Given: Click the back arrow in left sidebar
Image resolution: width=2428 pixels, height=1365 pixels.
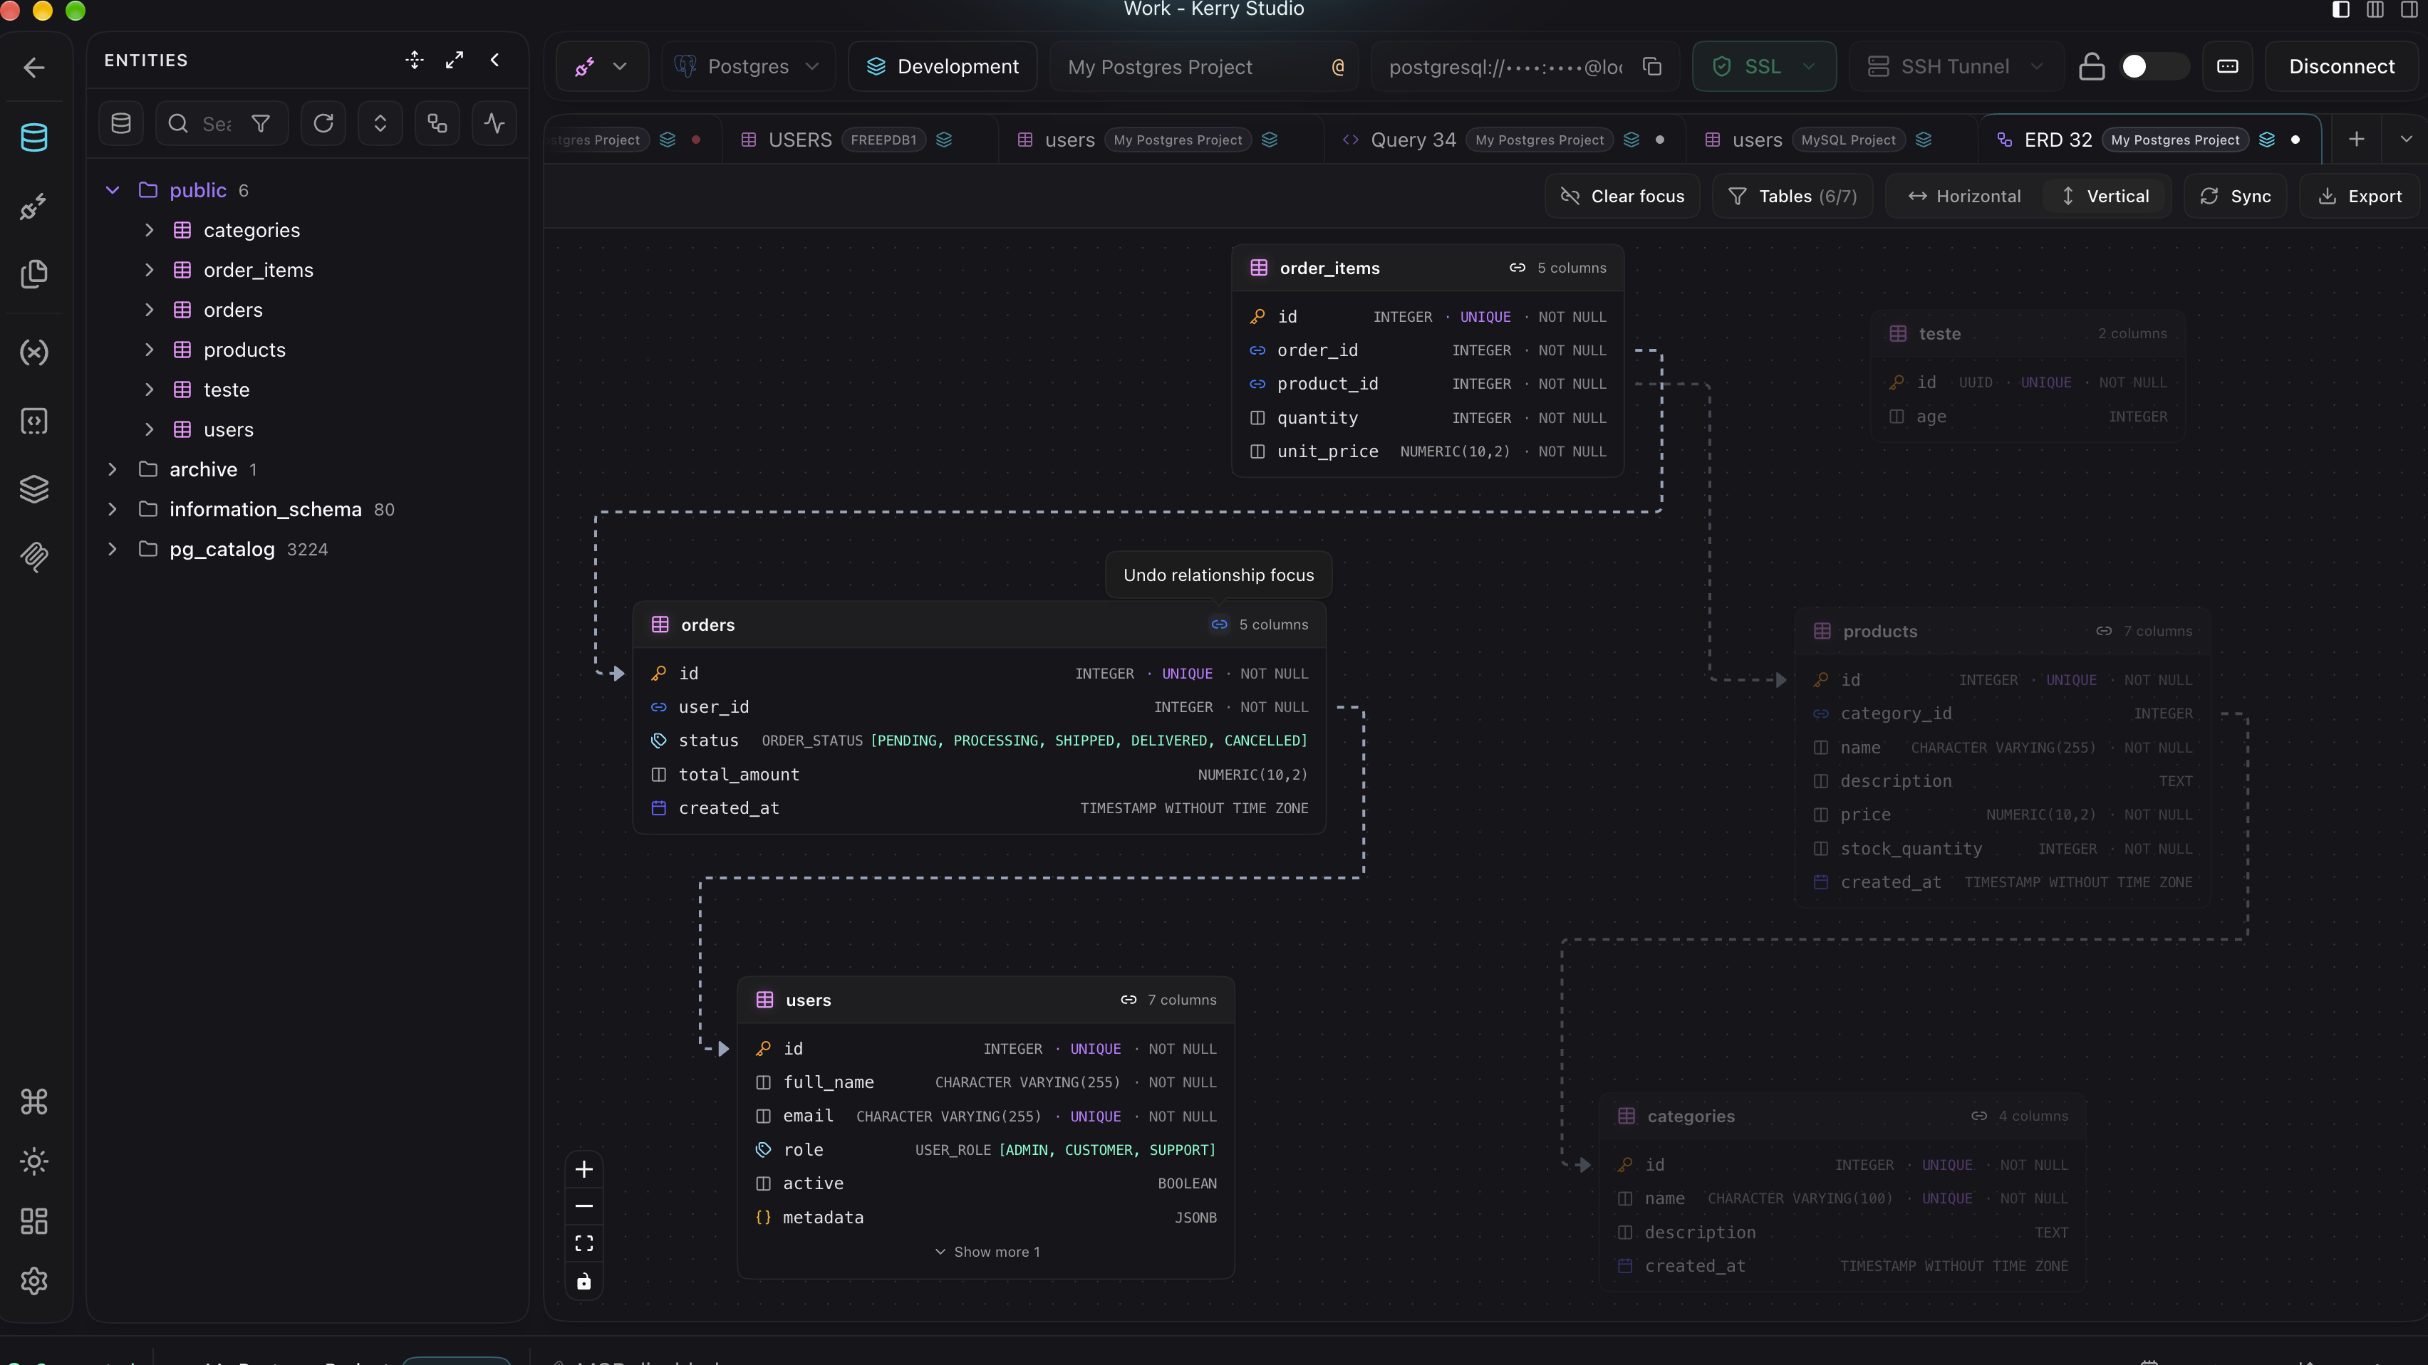Looking at the screenshot, I should tap(34, 67).
